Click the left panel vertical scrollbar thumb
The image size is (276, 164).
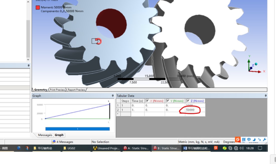28,39
